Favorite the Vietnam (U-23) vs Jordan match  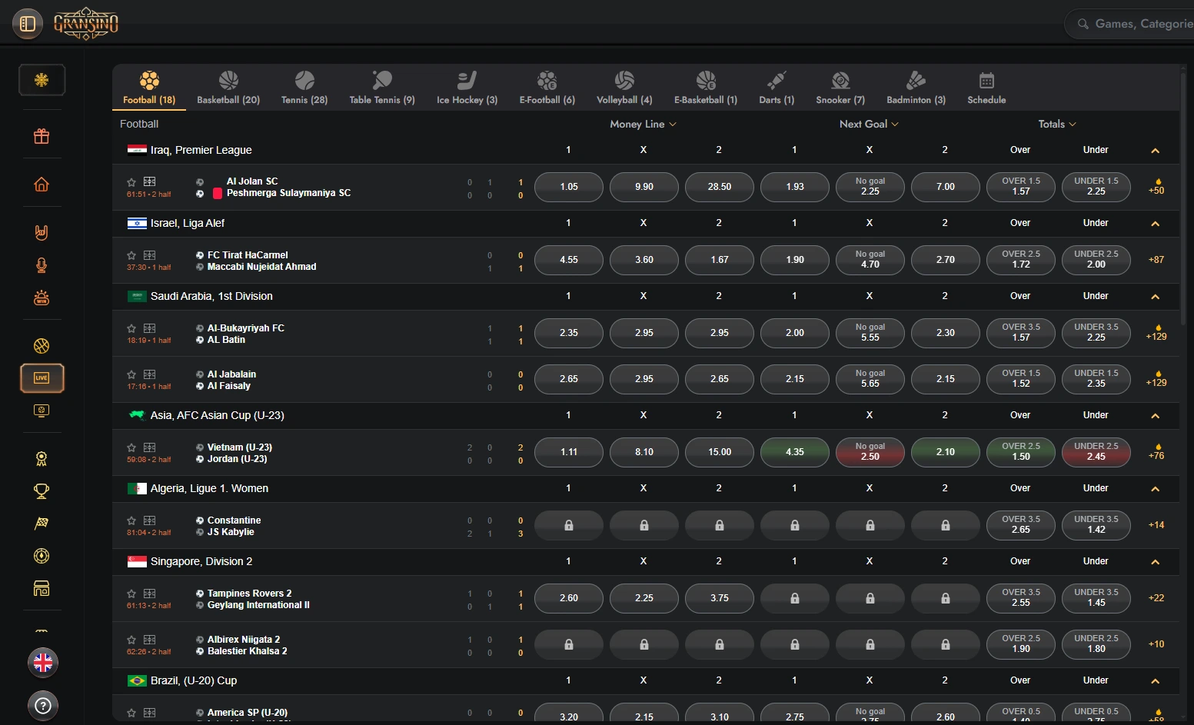pyautogui.click(x=131, y=447)
